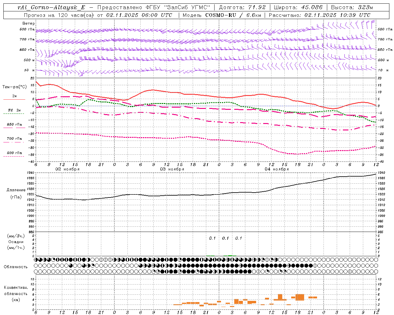The image size is (394, 315).
Task: Select the model label COSMO-RU / 6.6км
Action: click(233, 15)
